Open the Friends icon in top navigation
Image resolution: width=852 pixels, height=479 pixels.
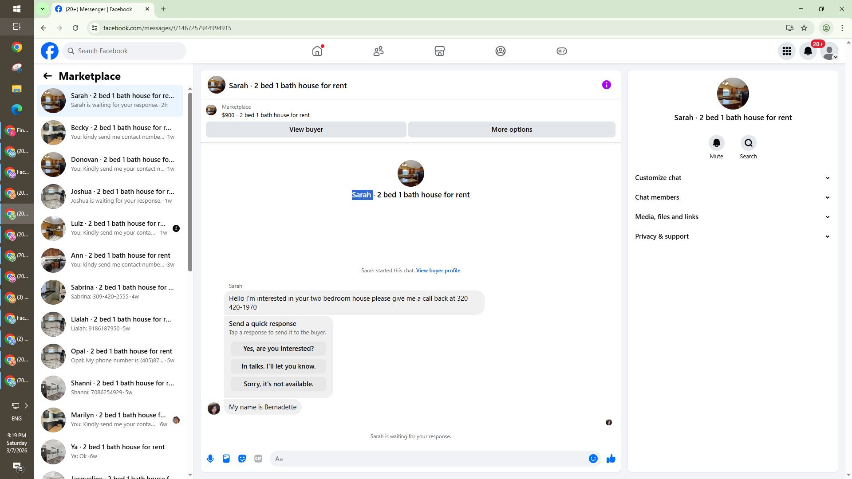[379, 51]
